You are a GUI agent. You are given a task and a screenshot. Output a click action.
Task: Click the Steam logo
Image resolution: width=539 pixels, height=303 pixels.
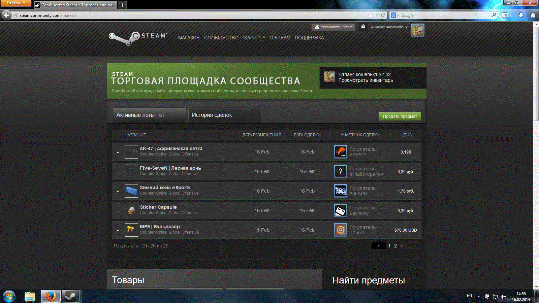[x=138, y=38]
